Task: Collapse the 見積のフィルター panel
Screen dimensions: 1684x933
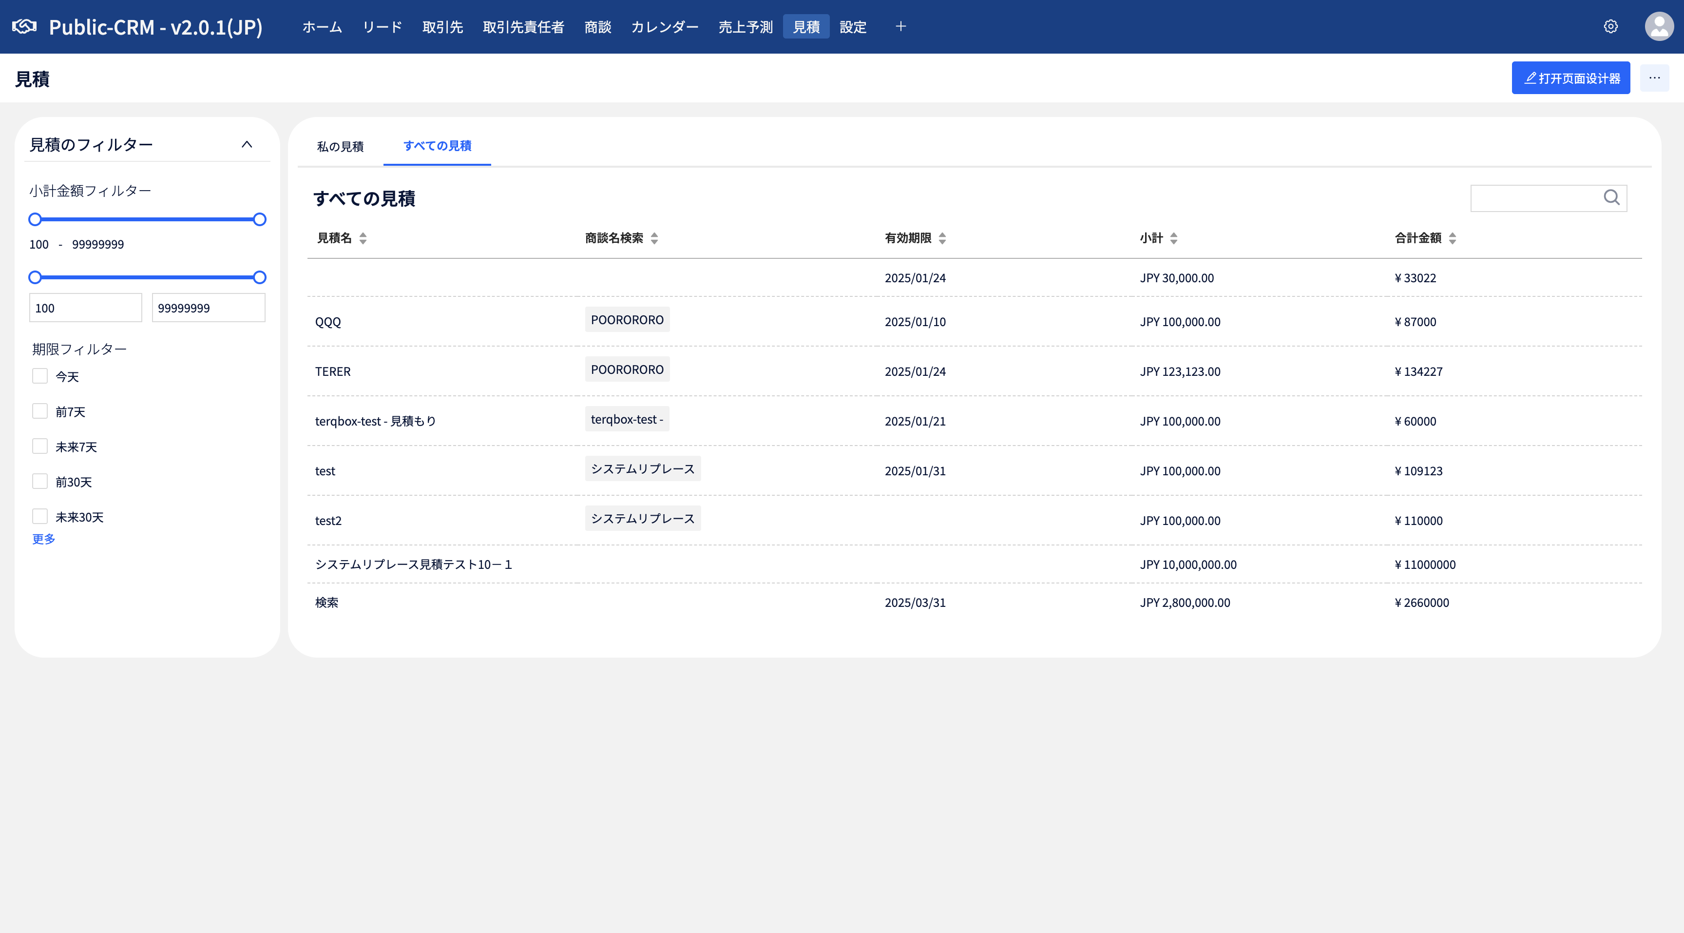Action: pos(247,144)
